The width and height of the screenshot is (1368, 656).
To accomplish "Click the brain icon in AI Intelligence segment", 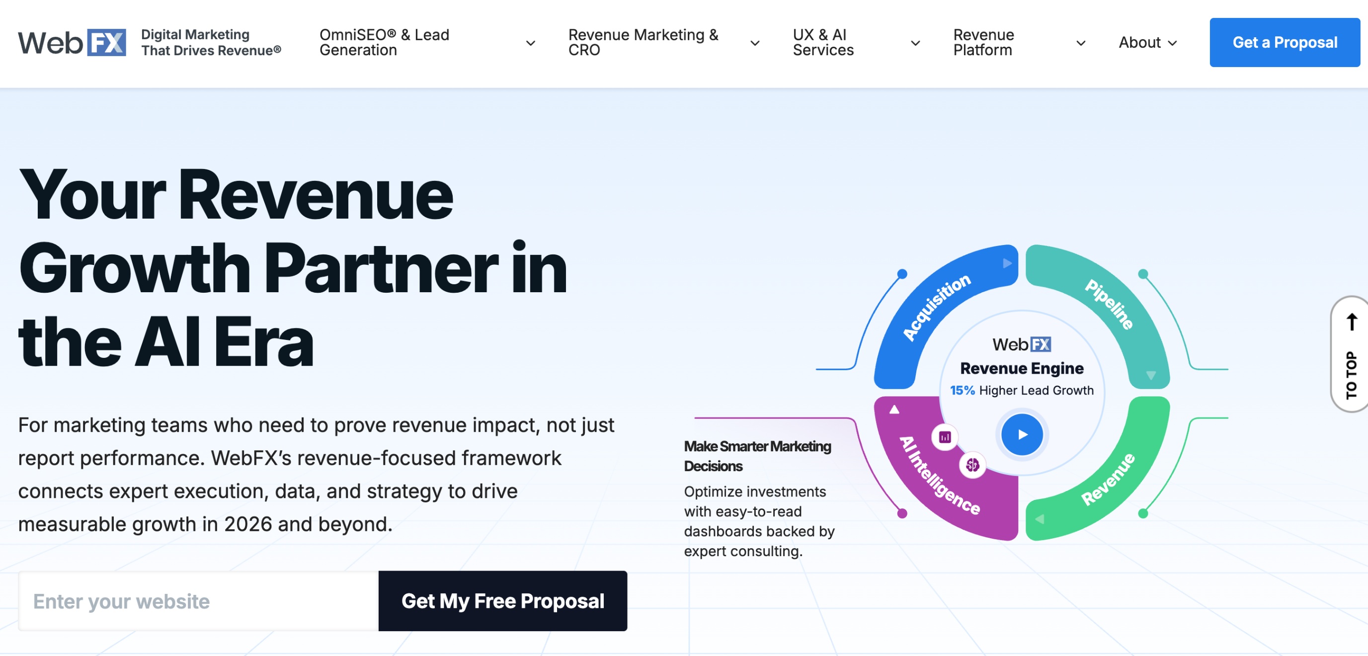I will [972, 465].
